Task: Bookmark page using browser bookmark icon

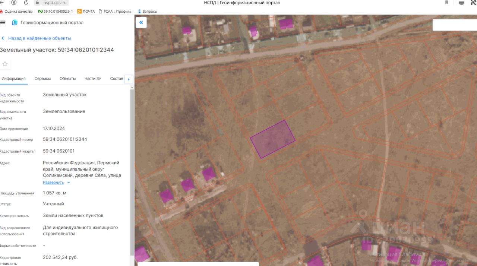Action: [447, 3]
